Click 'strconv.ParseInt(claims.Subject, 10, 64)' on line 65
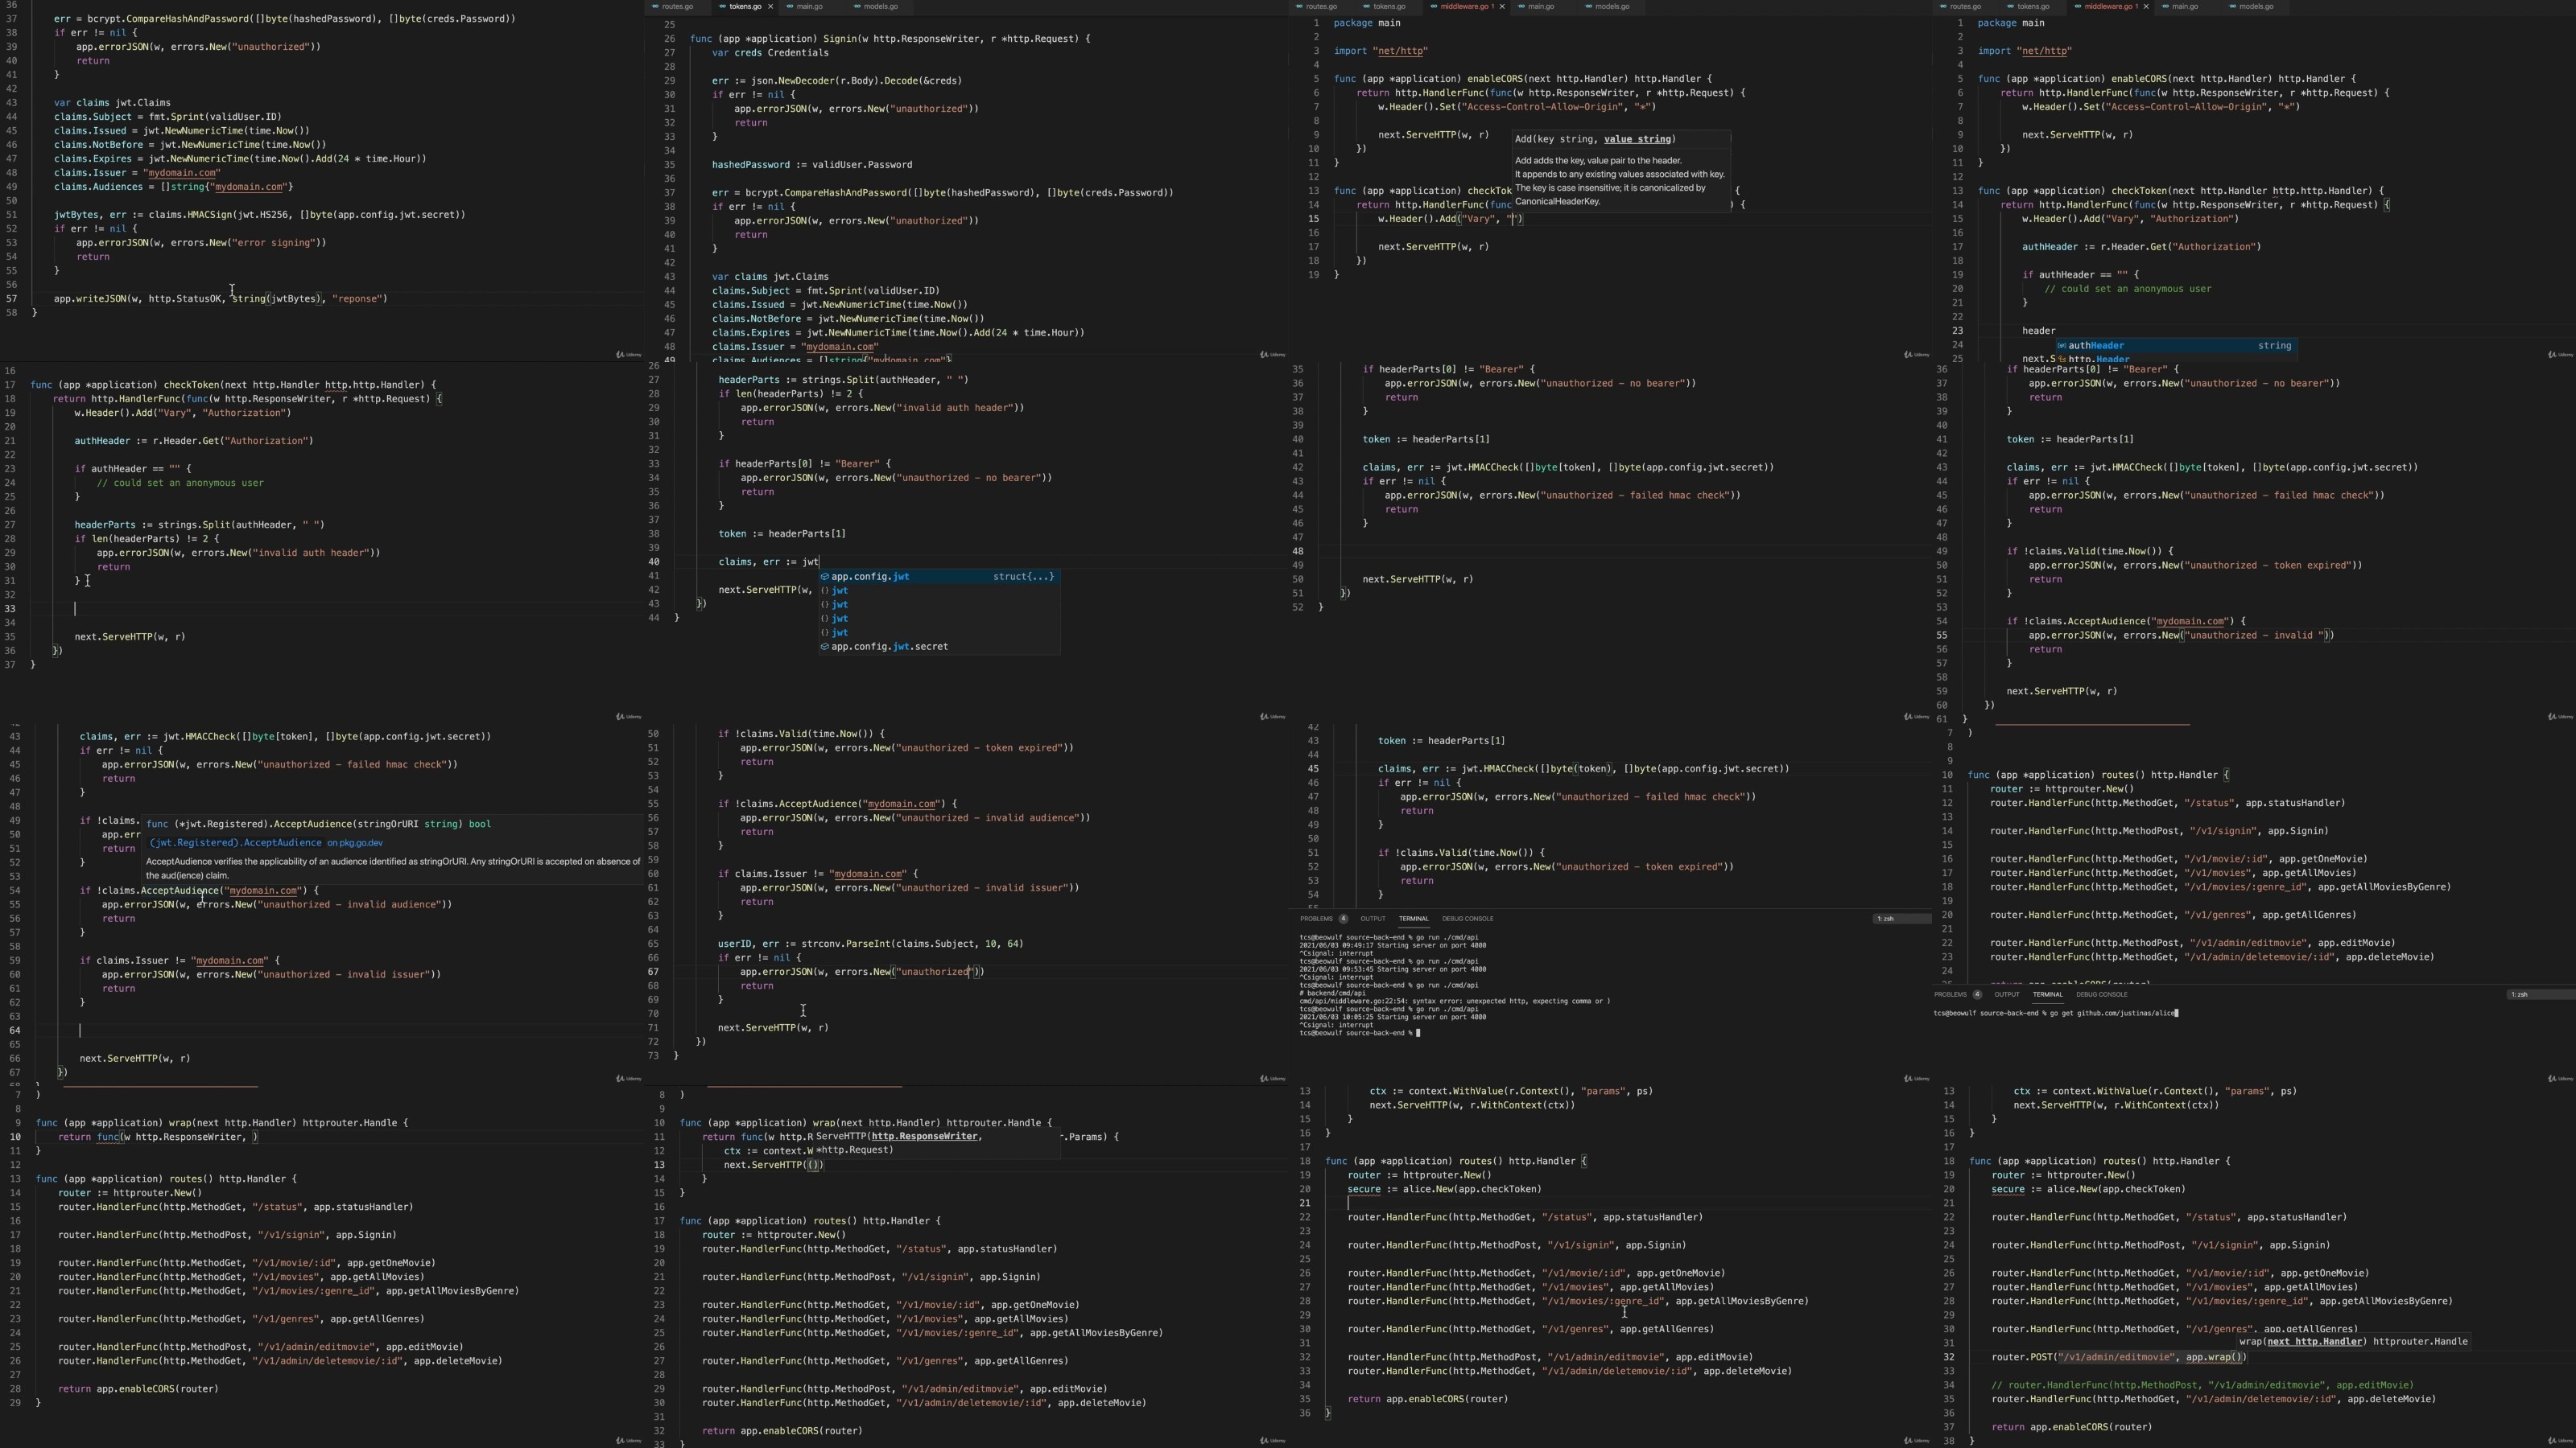Viewport: 2576px width, 1448px height. click(x=912, y=944)
